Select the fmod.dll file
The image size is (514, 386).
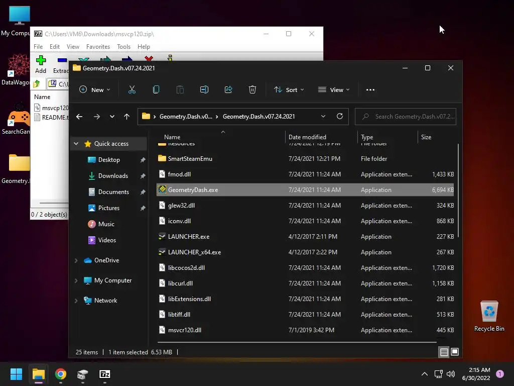179,174
